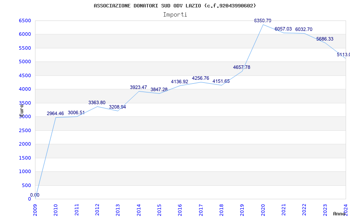Image resolution: width=350 pixels, height=218 pixels.
Task: Click the 4000 y-axis tick label
Action: coord(25,89)
